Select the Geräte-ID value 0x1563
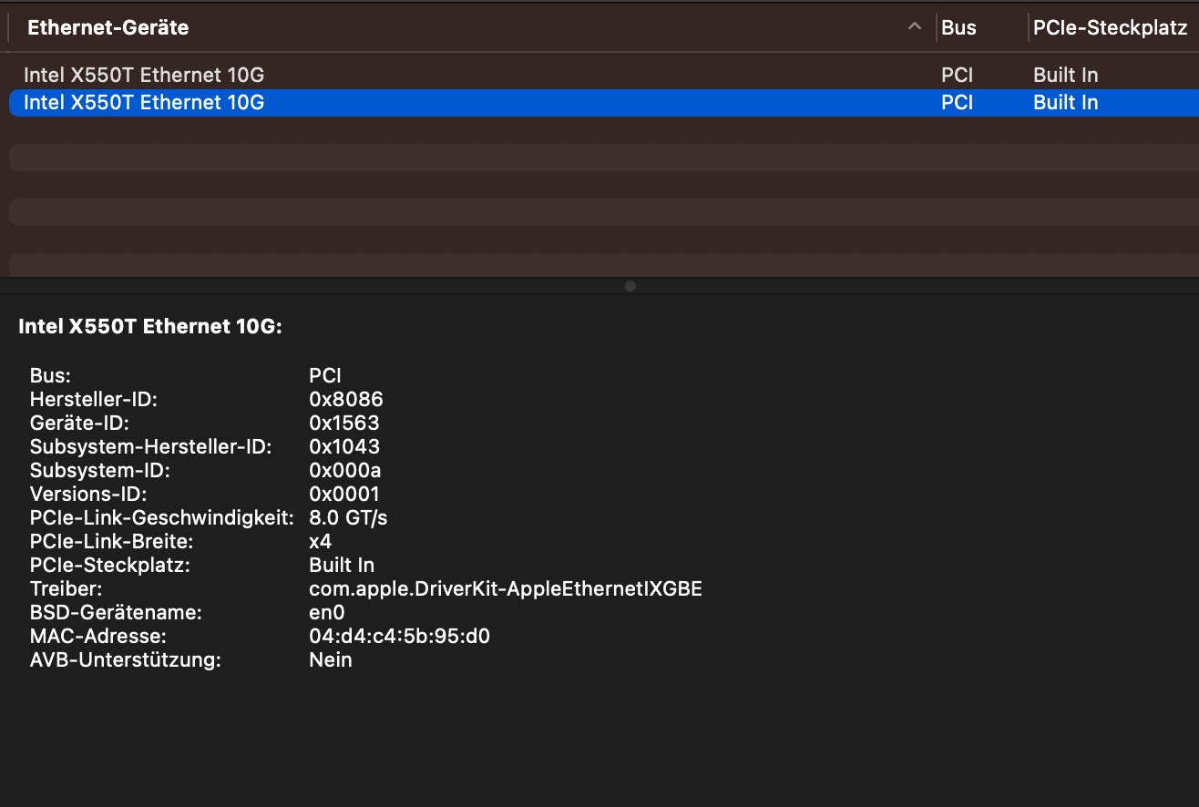This screenshot has width=1199, height=807. pos(344,423)
